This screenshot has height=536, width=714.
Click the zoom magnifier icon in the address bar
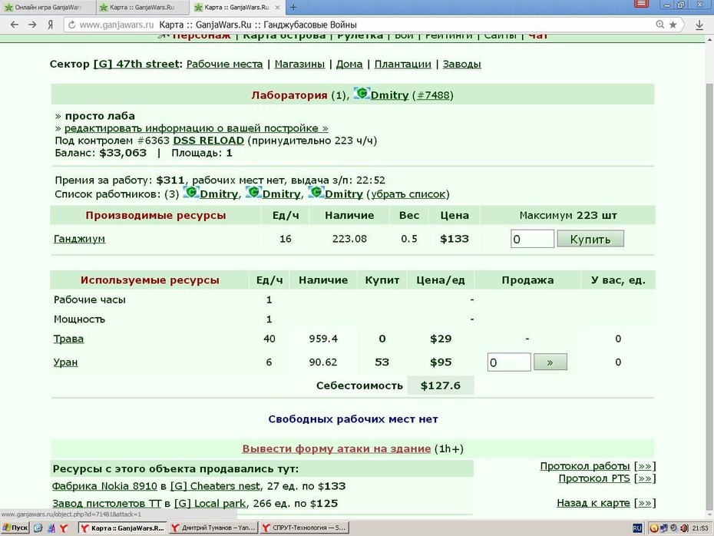[x=659, y=25]
